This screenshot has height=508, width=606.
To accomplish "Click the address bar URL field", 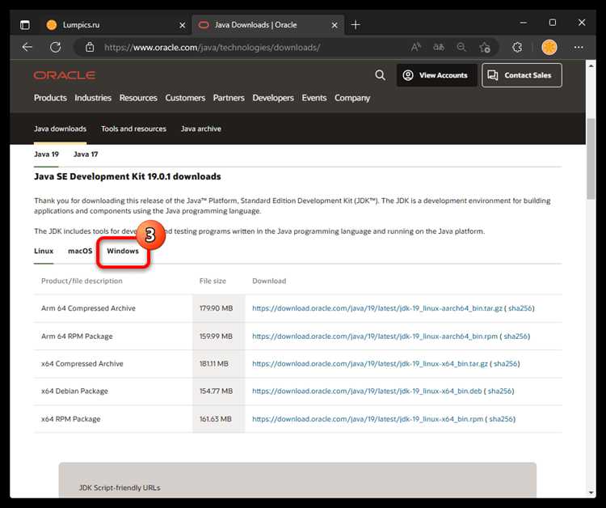I will coord(242,47).
